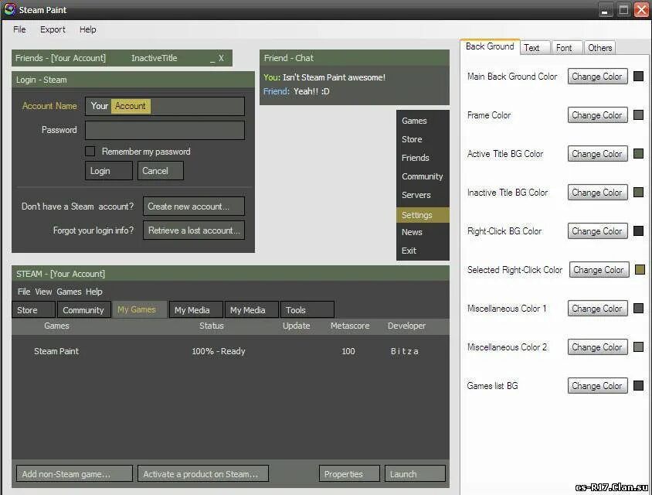This screenshot has width=652, height=495.
Task: Click the Launch button
Action: tap(415, 474)
